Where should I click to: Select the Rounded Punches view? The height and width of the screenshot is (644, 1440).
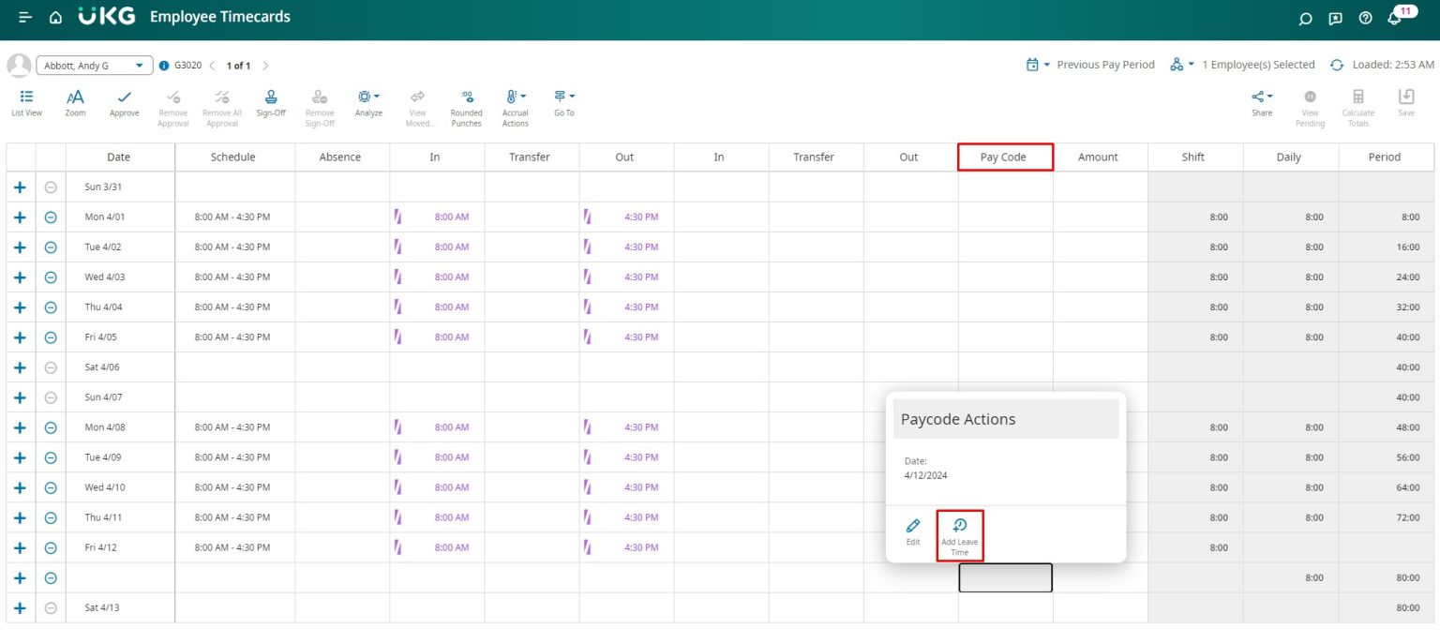(466, 102)
